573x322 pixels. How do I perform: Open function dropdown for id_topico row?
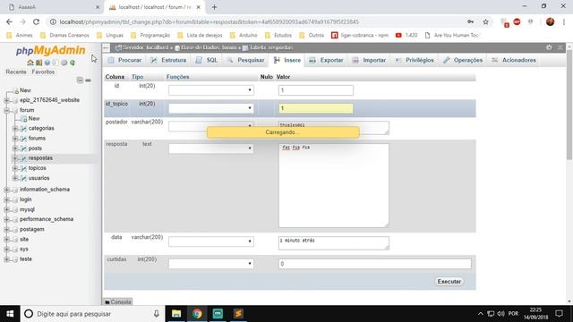(x=211, y=108)
